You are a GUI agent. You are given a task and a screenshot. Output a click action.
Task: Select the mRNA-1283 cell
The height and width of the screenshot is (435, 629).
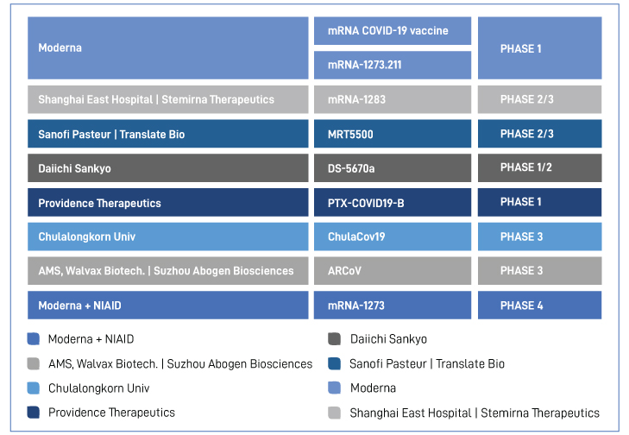point(393,99)
